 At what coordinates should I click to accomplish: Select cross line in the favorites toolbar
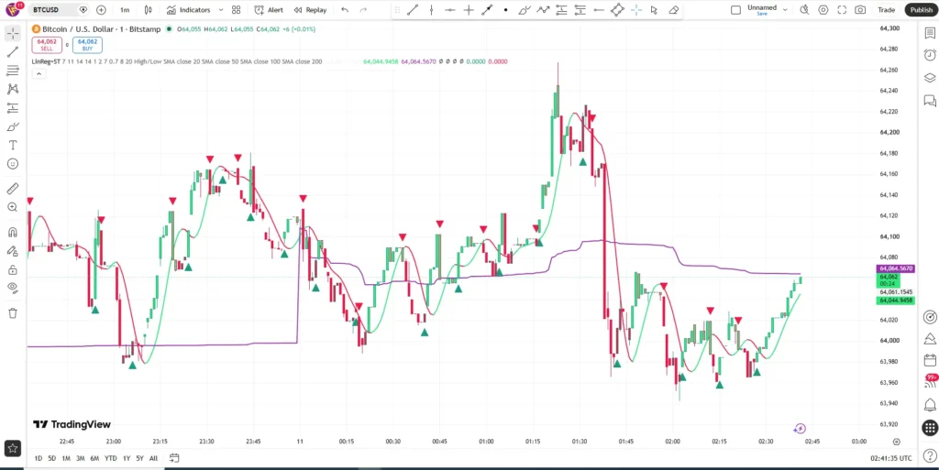point(469,9)
